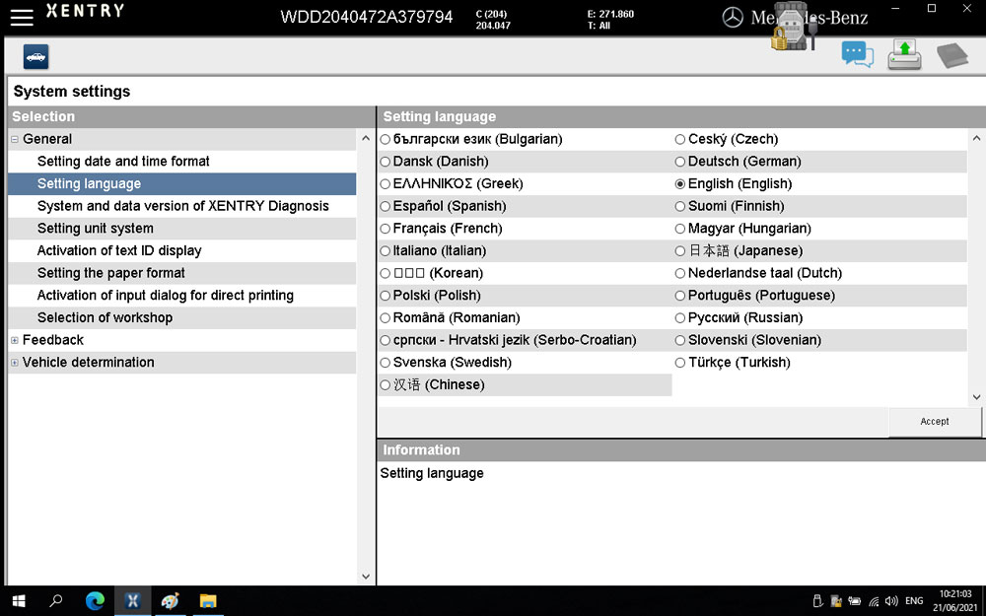
Task: Open the hamburger menu beside the XENTRY logo
Action: coord(22,17)
